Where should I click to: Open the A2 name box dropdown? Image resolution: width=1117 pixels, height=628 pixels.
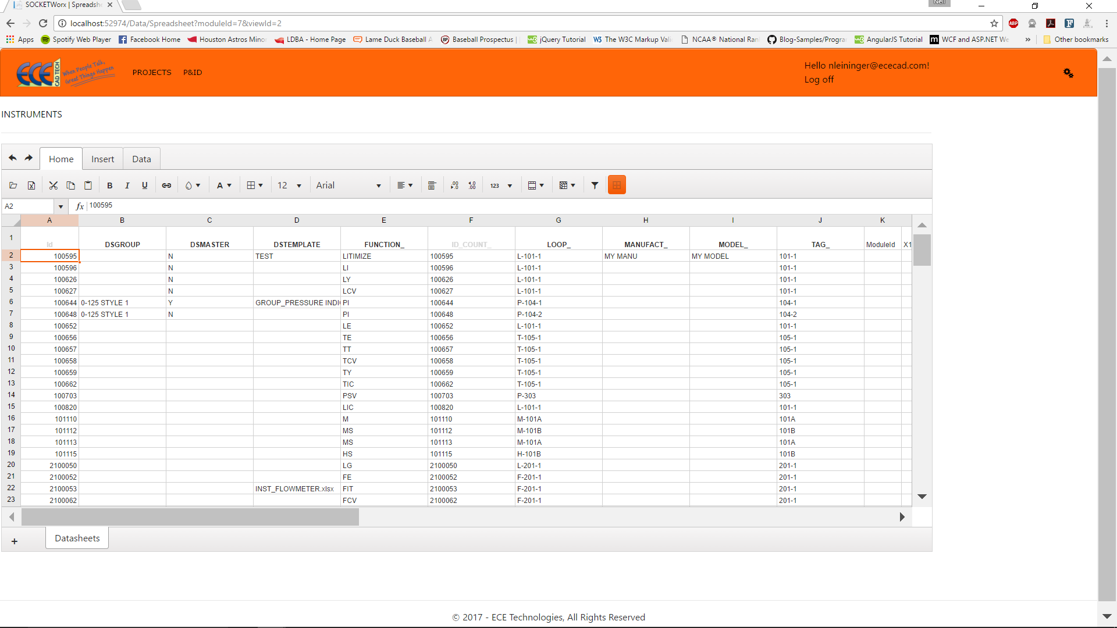[61, 206]
